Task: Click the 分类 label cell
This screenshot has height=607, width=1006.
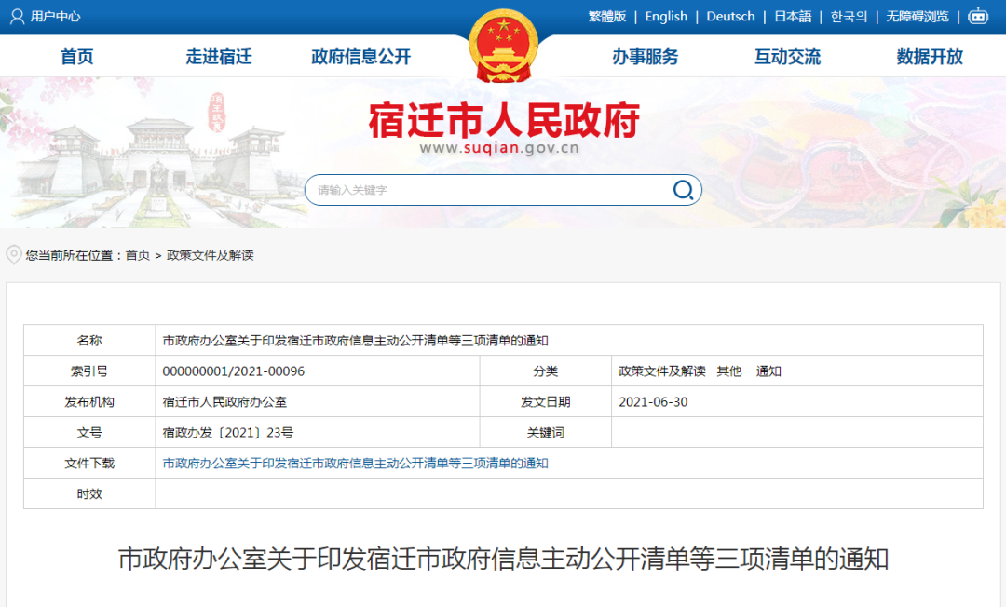Action: [x=545, y=371]
